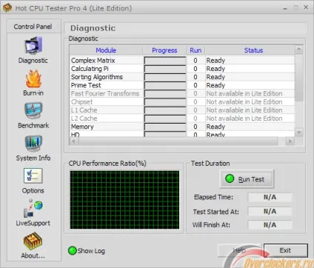
Task: Select the Prime Test module row
Action: (182, 85)
